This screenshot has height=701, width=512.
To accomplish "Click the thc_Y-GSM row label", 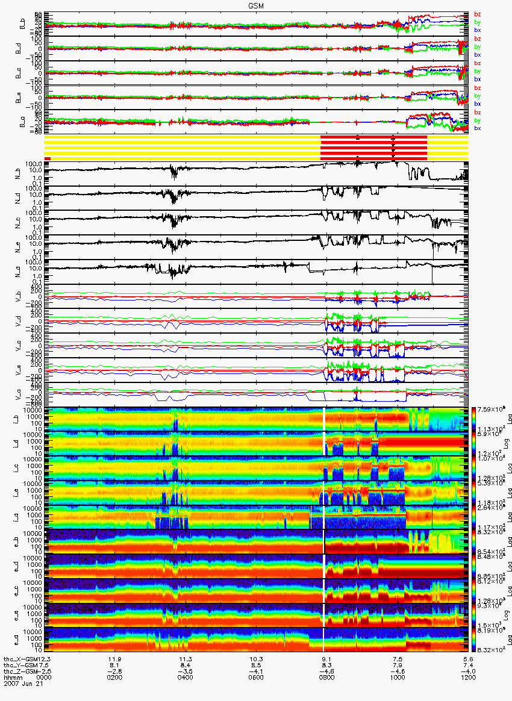I will [x=21, y=665].
